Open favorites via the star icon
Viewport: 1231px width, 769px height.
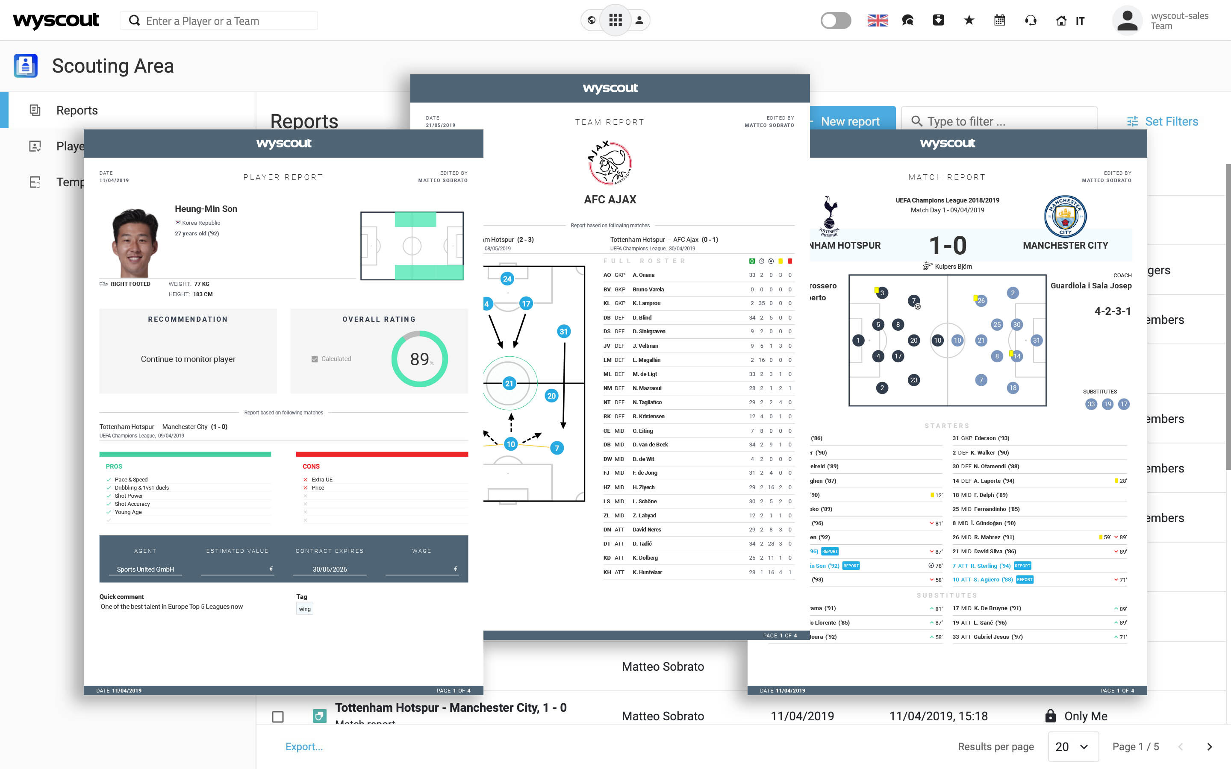coord(969,20)
